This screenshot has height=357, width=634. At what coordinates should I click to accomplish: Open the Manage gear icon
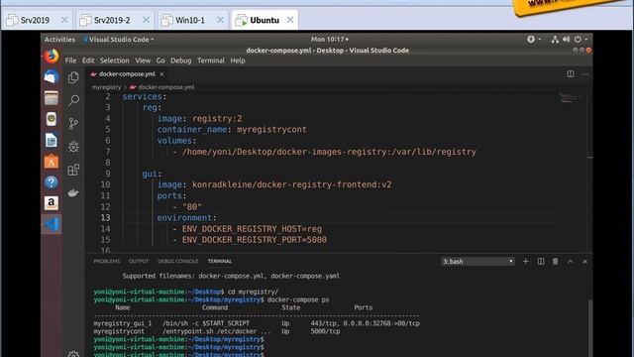(73, 354)
